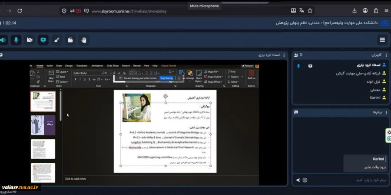The image size is (391, 195).
Task: Open the translate page icon
Action: [x=302, y=10]
